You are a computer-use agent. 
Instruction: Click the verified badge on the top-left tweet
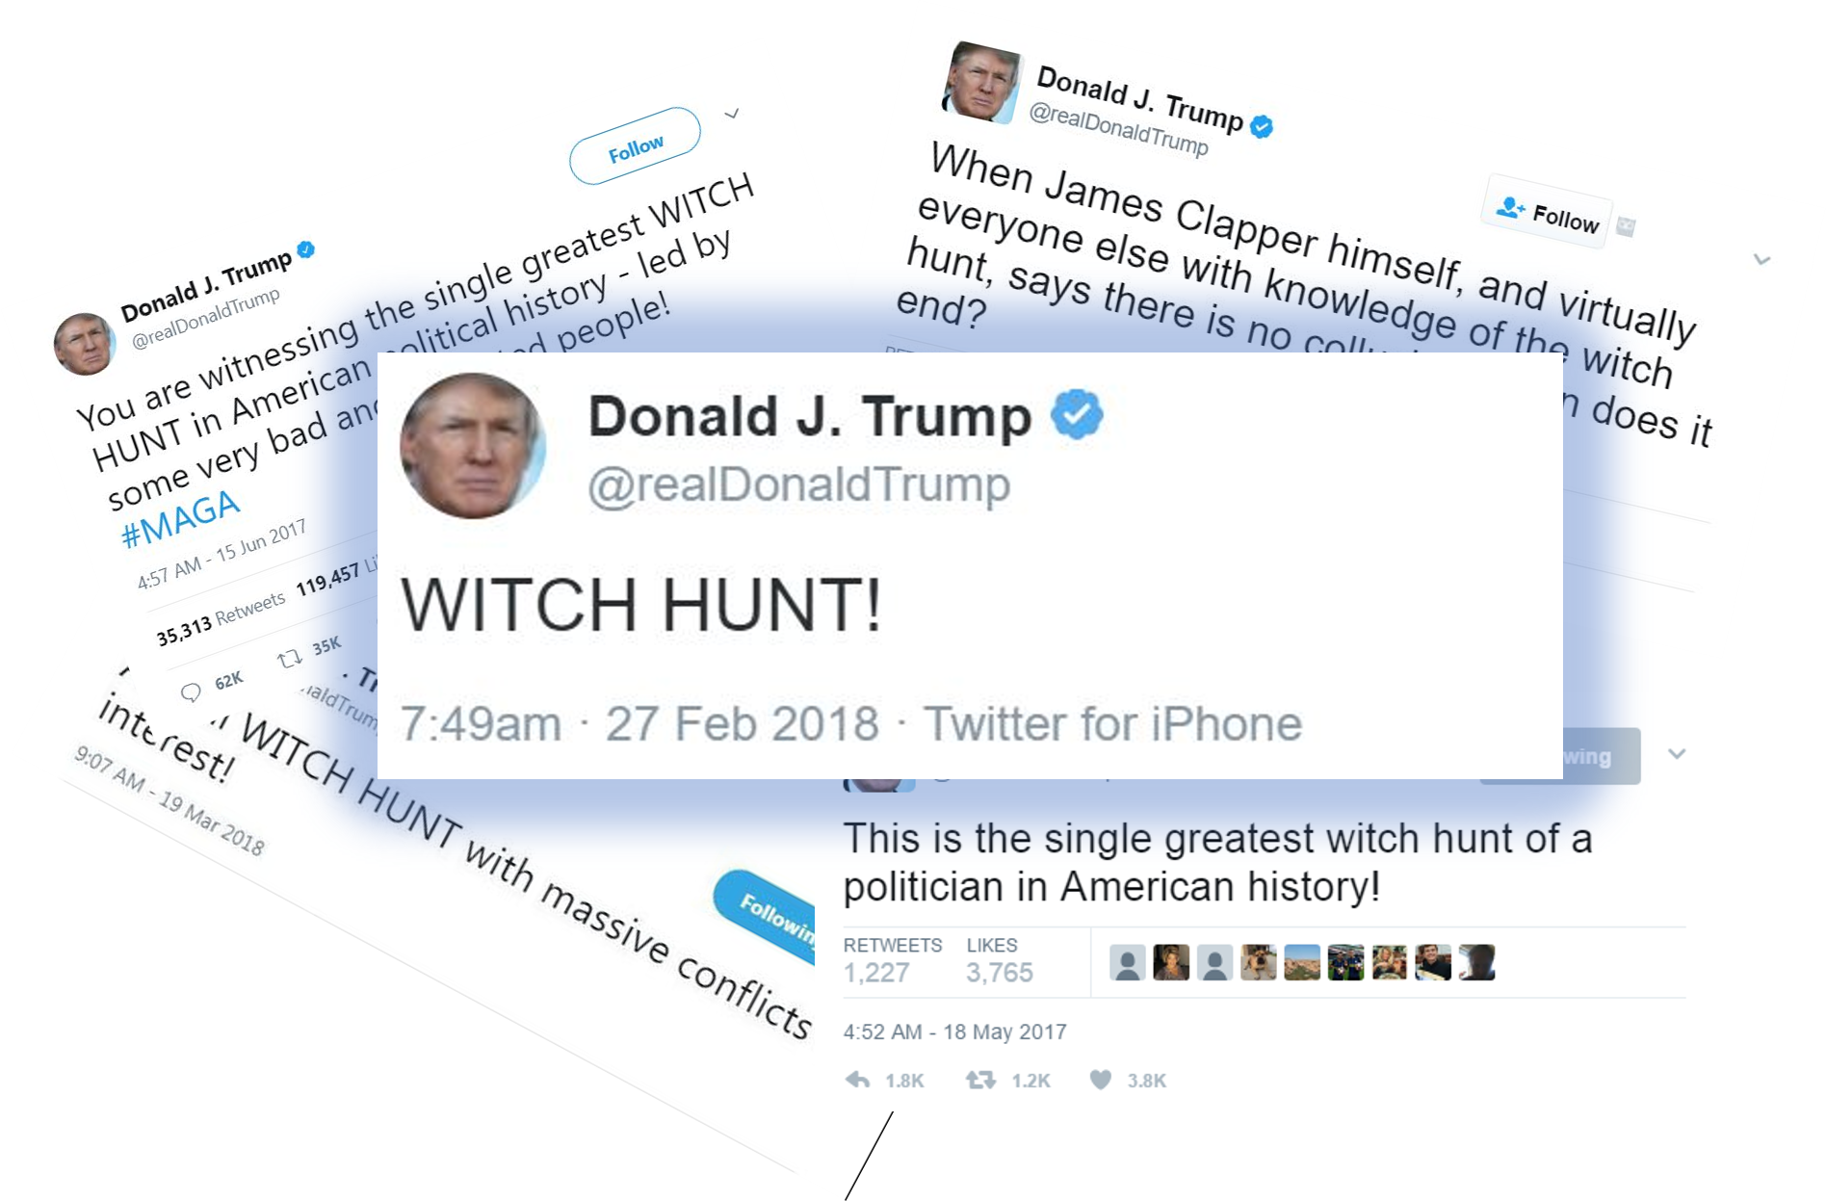click(x=306, y=249)
